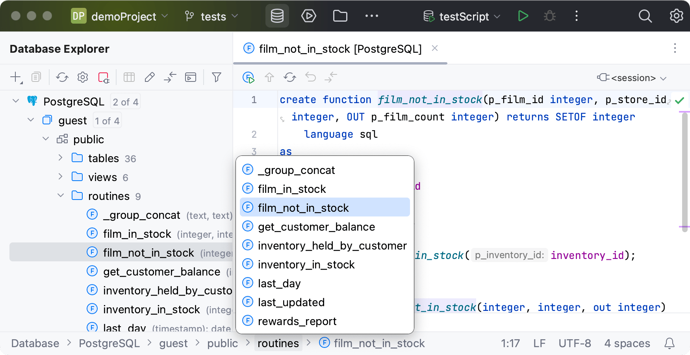
Task: Click public in the breadcrumb bar
Action: pos(223,344)
